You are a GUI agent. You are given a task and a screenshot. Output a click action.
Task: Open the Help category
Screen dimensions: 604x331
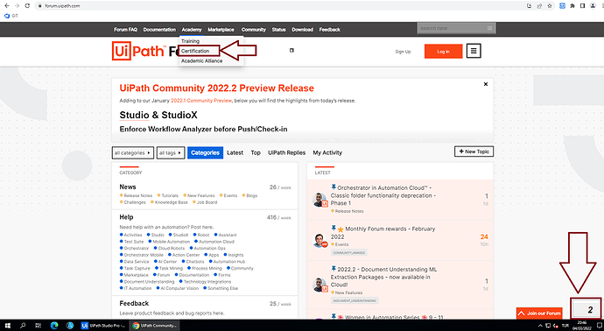126,217
